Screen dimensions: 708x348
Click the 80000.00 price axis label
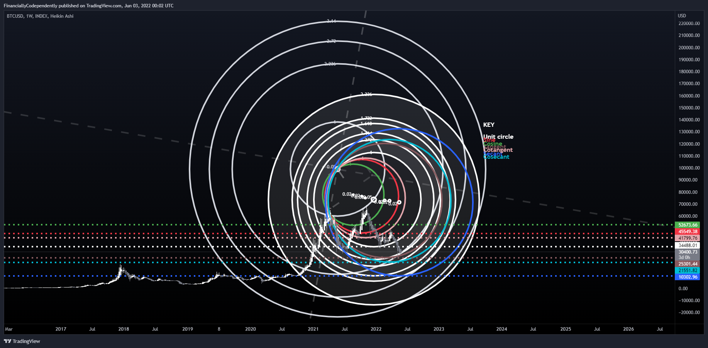coord(688,192)
